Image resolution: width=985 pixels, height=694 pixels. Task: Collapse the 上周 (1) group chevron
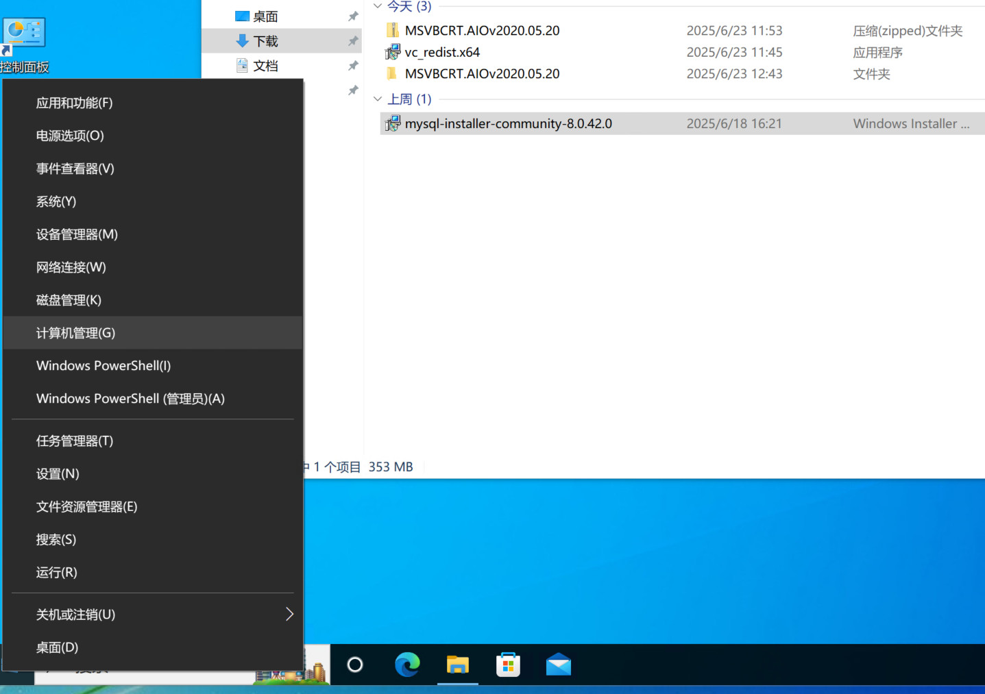[378, 99]
